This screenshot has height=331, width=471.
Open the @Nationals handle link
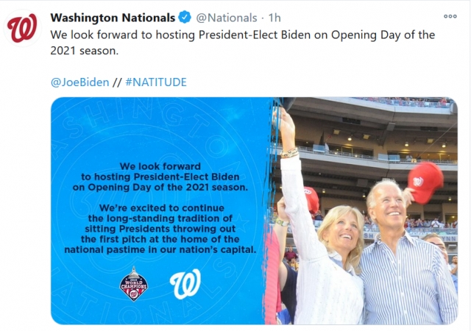click(x=227, y=18)
